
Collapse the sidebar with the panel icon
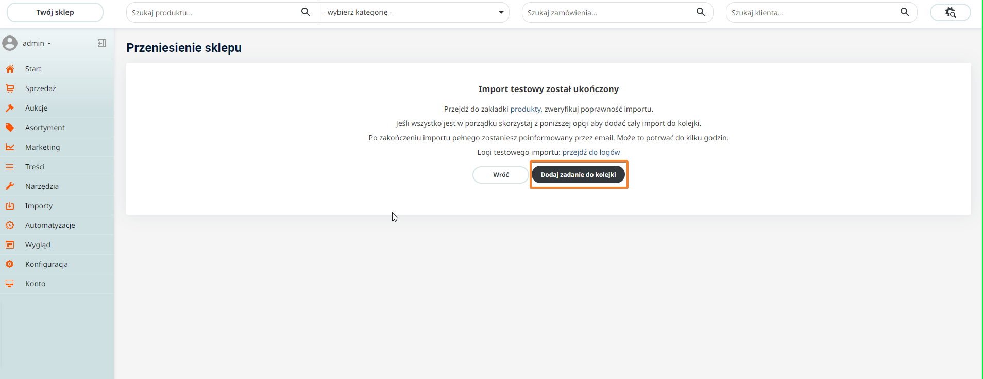click(102, 43)
